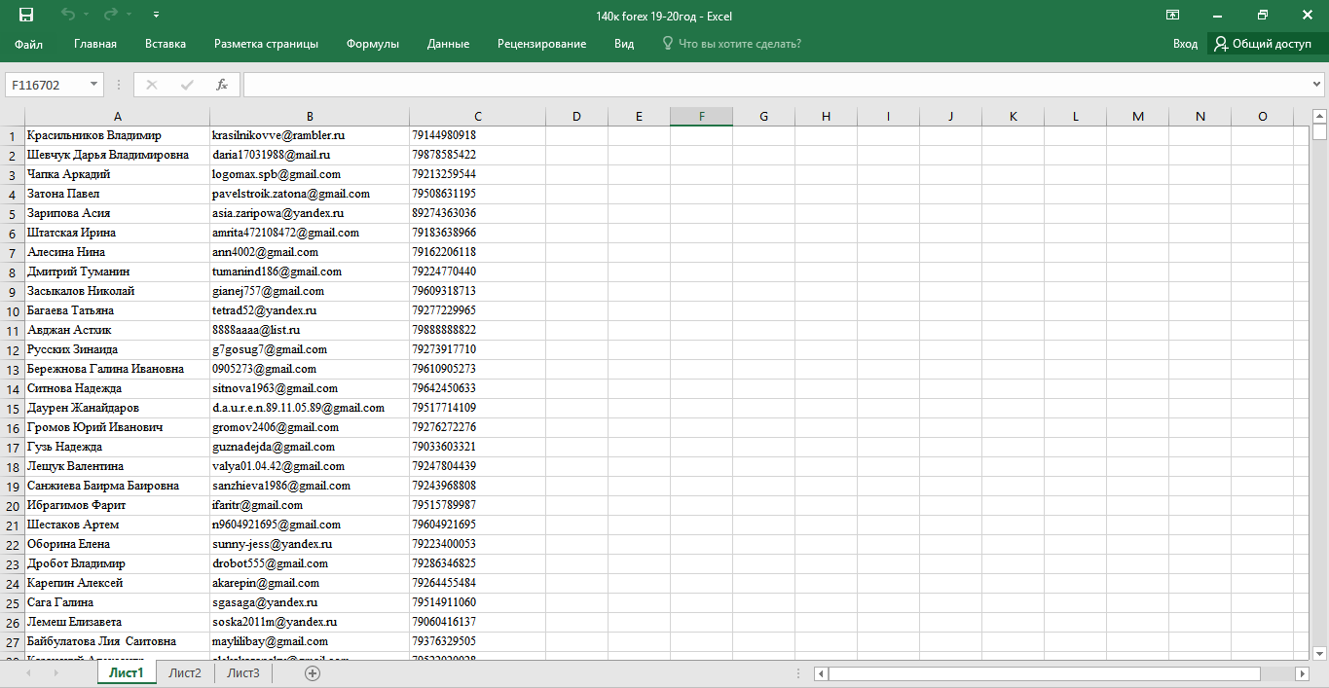Viewport: 1329px width, 688px height.
Task: Expand the formula bar
Action: click(1317, 85)
